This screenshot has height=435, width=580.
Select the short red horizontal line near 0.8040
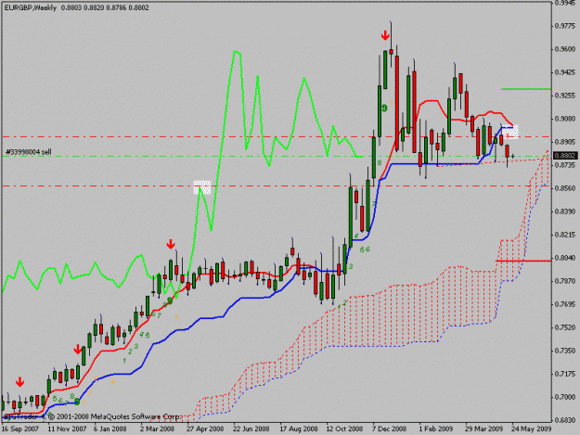523,261
